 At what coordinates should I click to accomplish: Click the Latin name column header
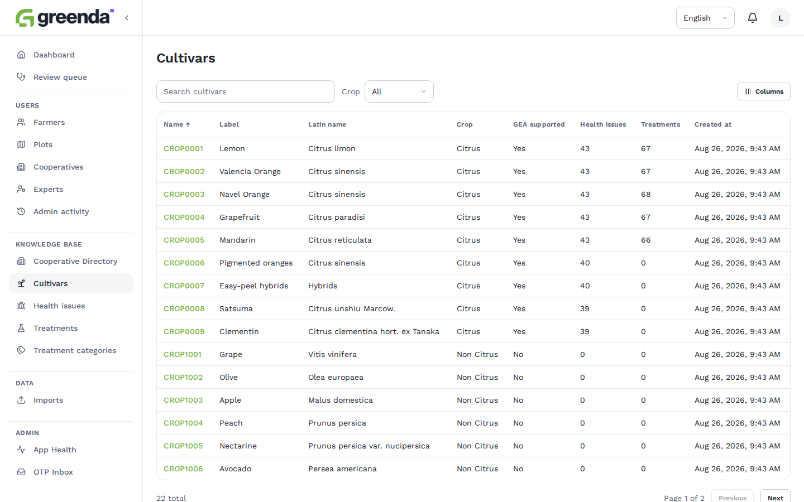327,124
